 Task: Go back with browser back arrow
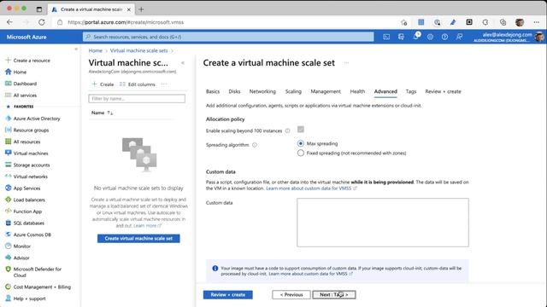point(9,22)
